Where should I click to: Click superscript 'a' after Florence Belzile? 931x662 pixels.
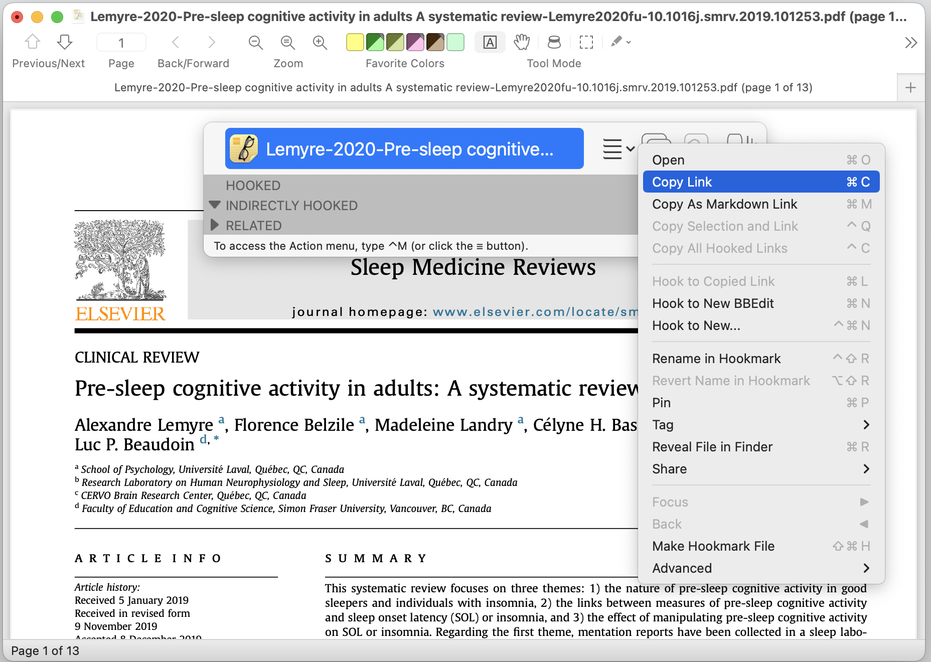[362, 420]
